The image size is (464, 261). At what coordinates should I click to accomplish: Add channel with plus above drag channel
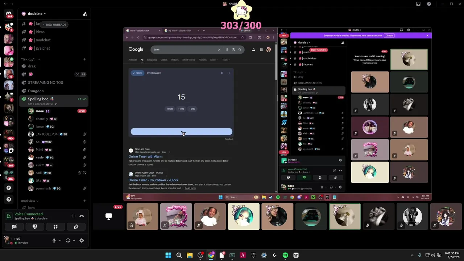click(84, 59)
